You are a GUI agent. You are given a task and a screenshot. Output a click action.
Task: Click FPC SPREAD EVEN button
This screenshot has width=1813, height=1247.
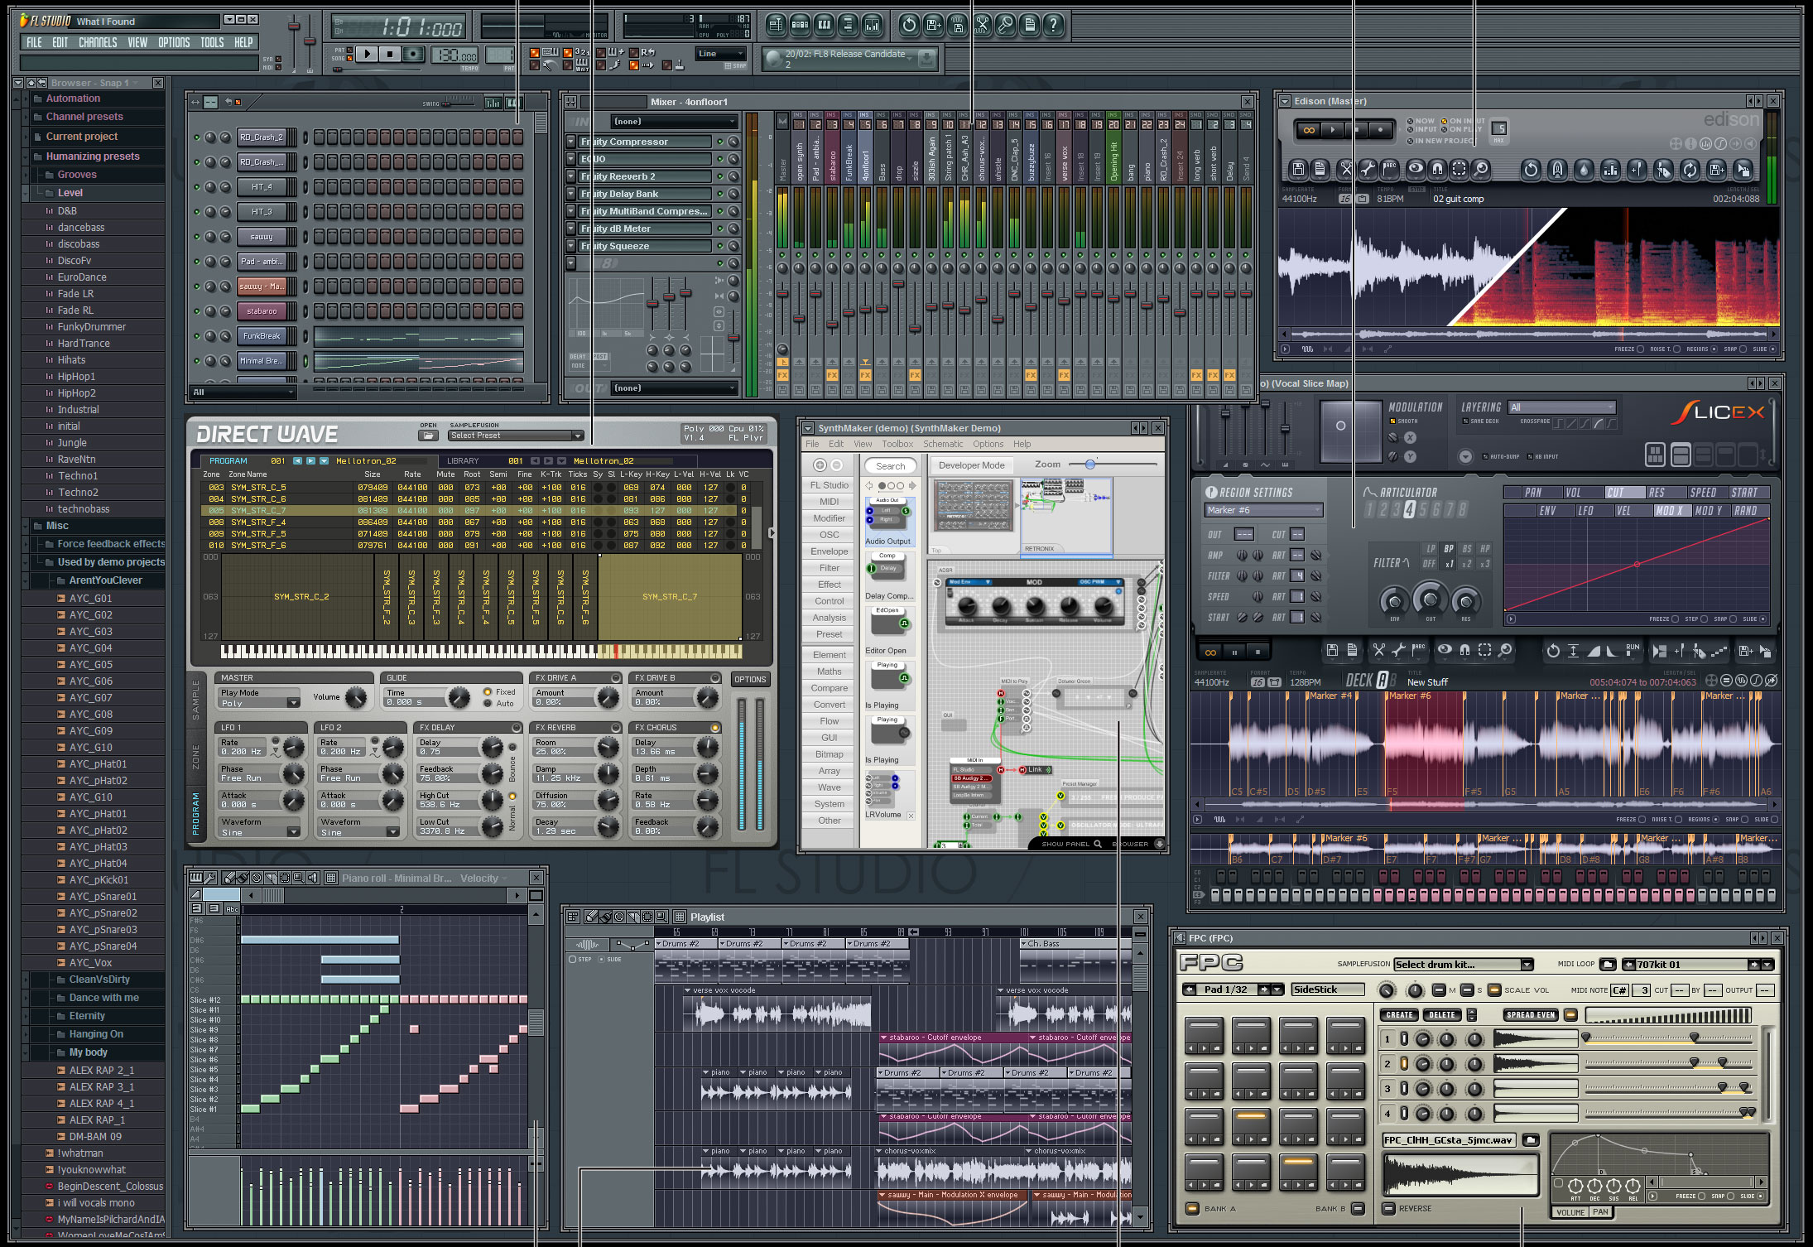click(1531, 1014)
